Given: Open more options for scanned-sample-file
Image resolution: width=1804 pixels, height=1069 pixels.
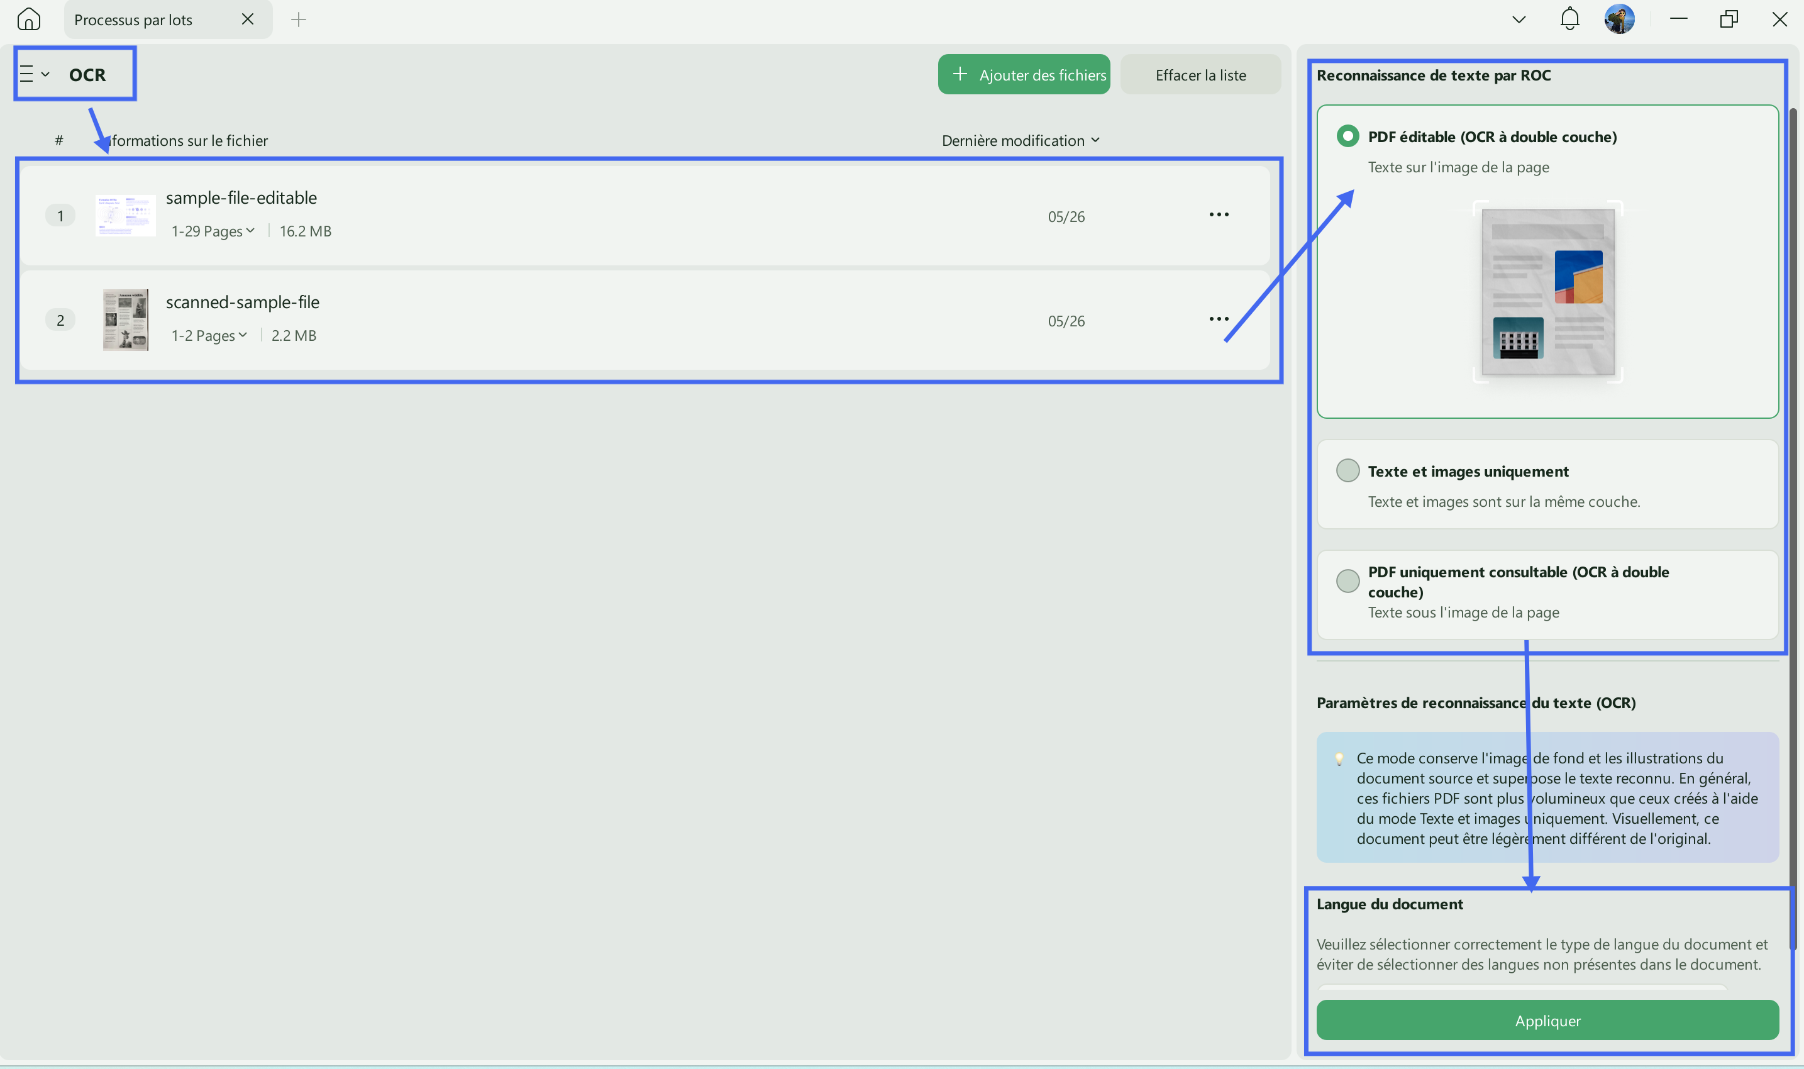Looking at the screenshot, I should tap(1219, 319).
